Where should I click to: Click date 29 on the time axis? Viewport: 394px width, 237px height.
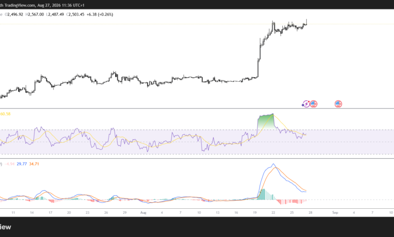[125, 213]
